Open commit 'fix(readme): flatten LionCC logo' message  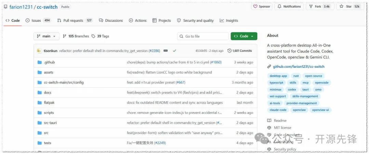169,72
